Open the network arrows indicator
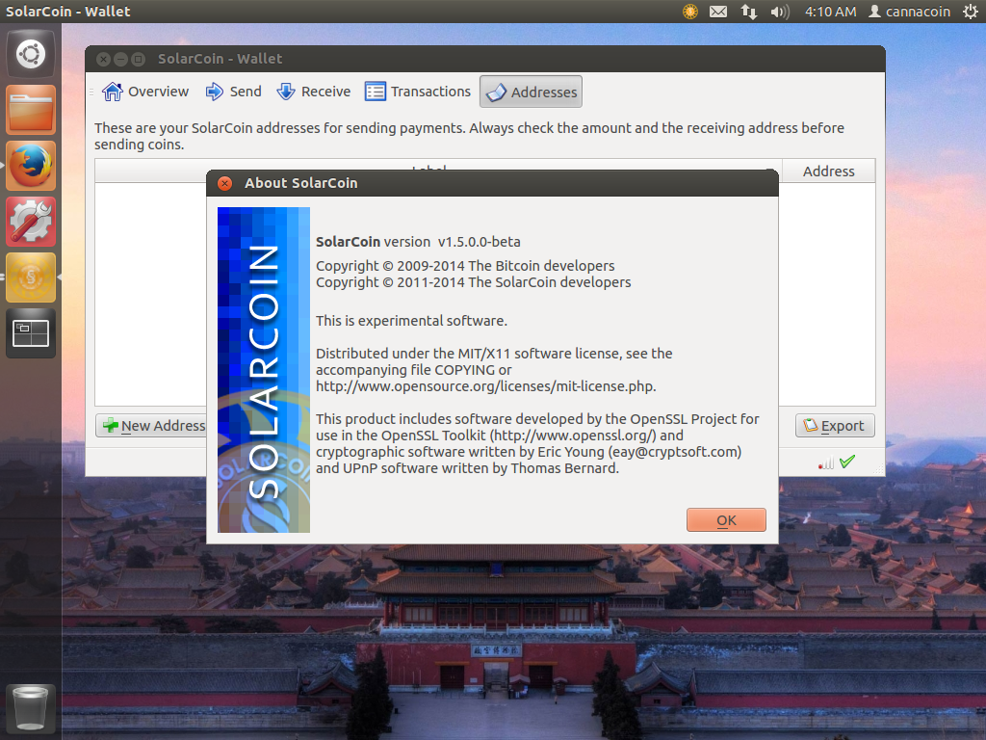The height and width of the screenshot is (740, 986). [748, 12]
